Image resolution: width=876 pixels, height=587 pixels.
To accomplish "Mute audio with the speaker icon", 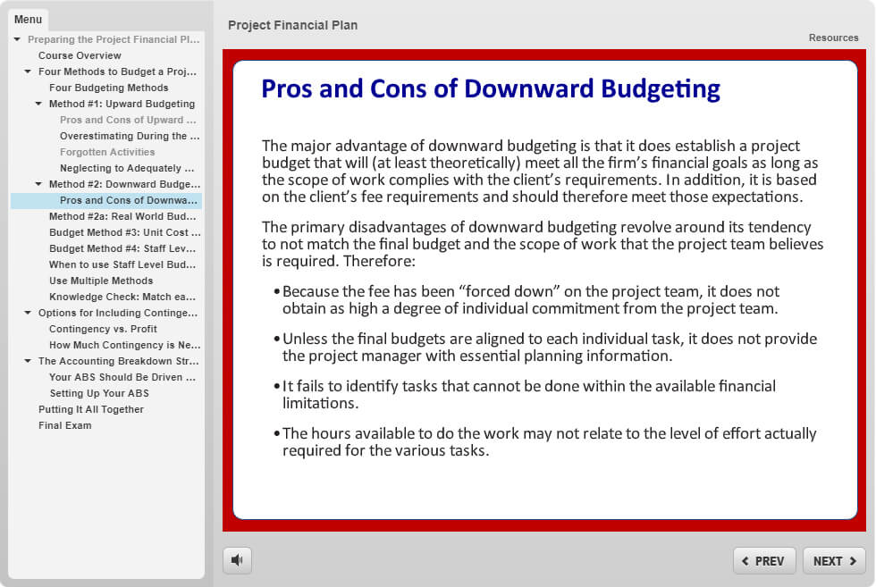I will [237, 559].
